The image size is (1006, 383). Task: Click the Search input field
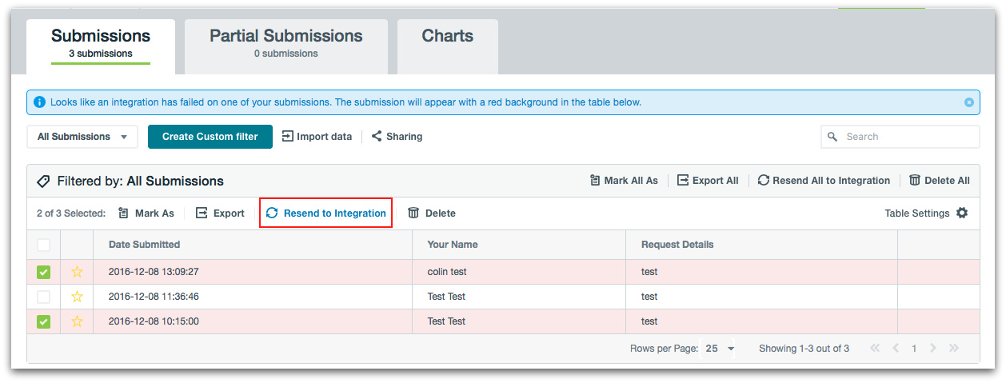coord(908,137)
